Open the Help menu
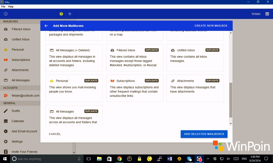Image resolution: width=273 pixels, height=163 pixels. tap(11, 6)
